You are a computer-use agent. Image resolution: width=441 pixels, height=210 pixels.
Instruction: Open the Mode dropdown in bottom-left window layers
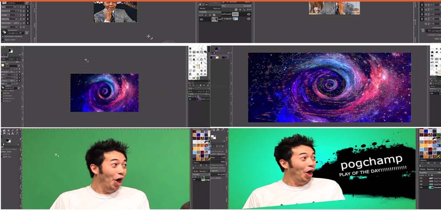[x=202, y=172]
